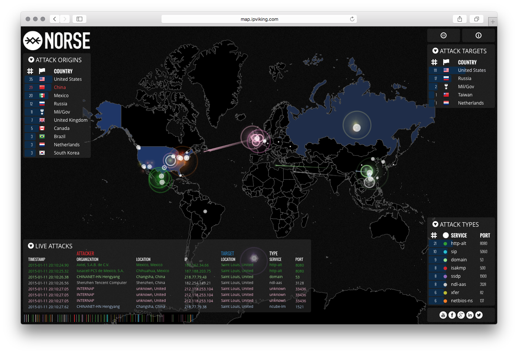The height and width of the screenshot is (354, 518).
Task: Open the info panel
Action: 478,35
